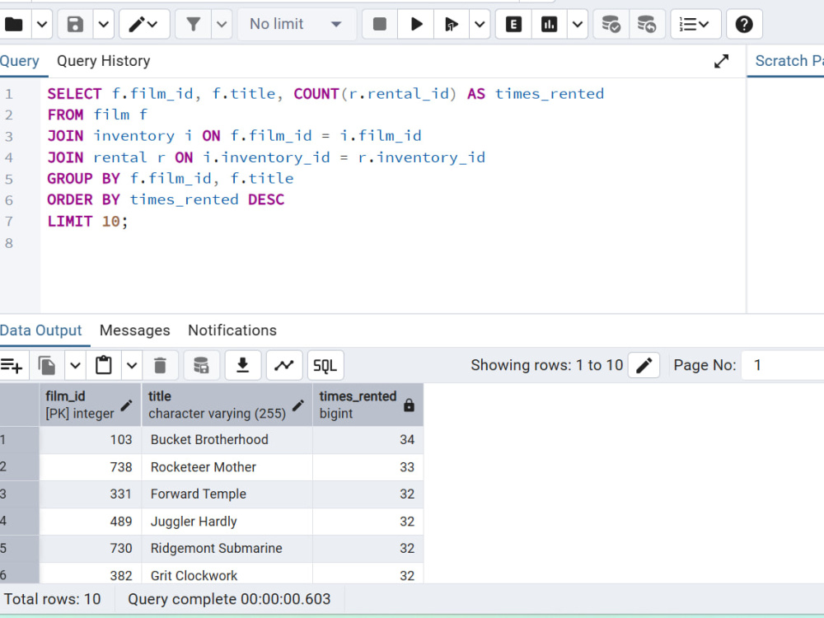
Task: Click the title column header
Action: 227,405
